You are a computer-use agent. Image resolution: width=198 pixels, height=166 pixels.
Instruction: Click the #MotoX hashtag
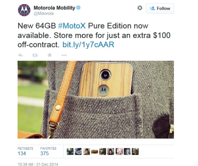coord(72,26)
